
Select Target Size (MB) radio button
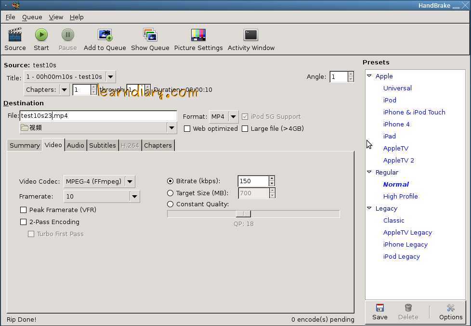170,193
